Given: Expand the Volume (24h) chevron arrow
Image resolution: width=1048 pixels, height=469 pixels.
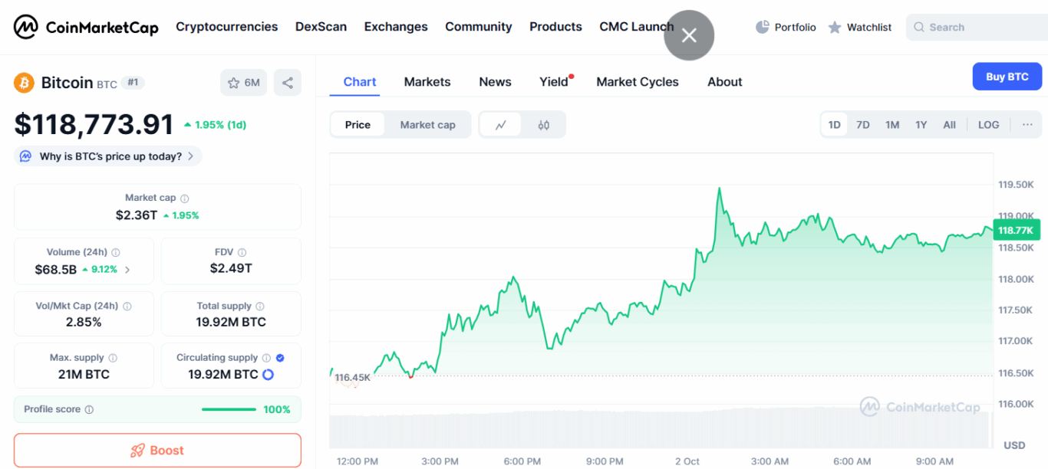Looking at the screenshot, I should (x=127, y=270).
